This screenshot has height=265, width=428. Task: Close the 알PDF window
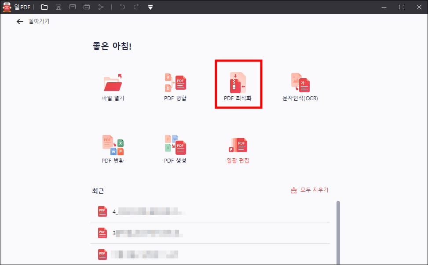419,7
